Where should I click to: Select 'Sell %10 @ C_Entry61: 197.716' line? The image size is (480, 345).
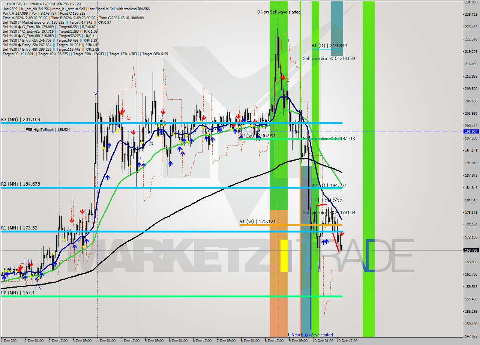click(x=50, y=31)
